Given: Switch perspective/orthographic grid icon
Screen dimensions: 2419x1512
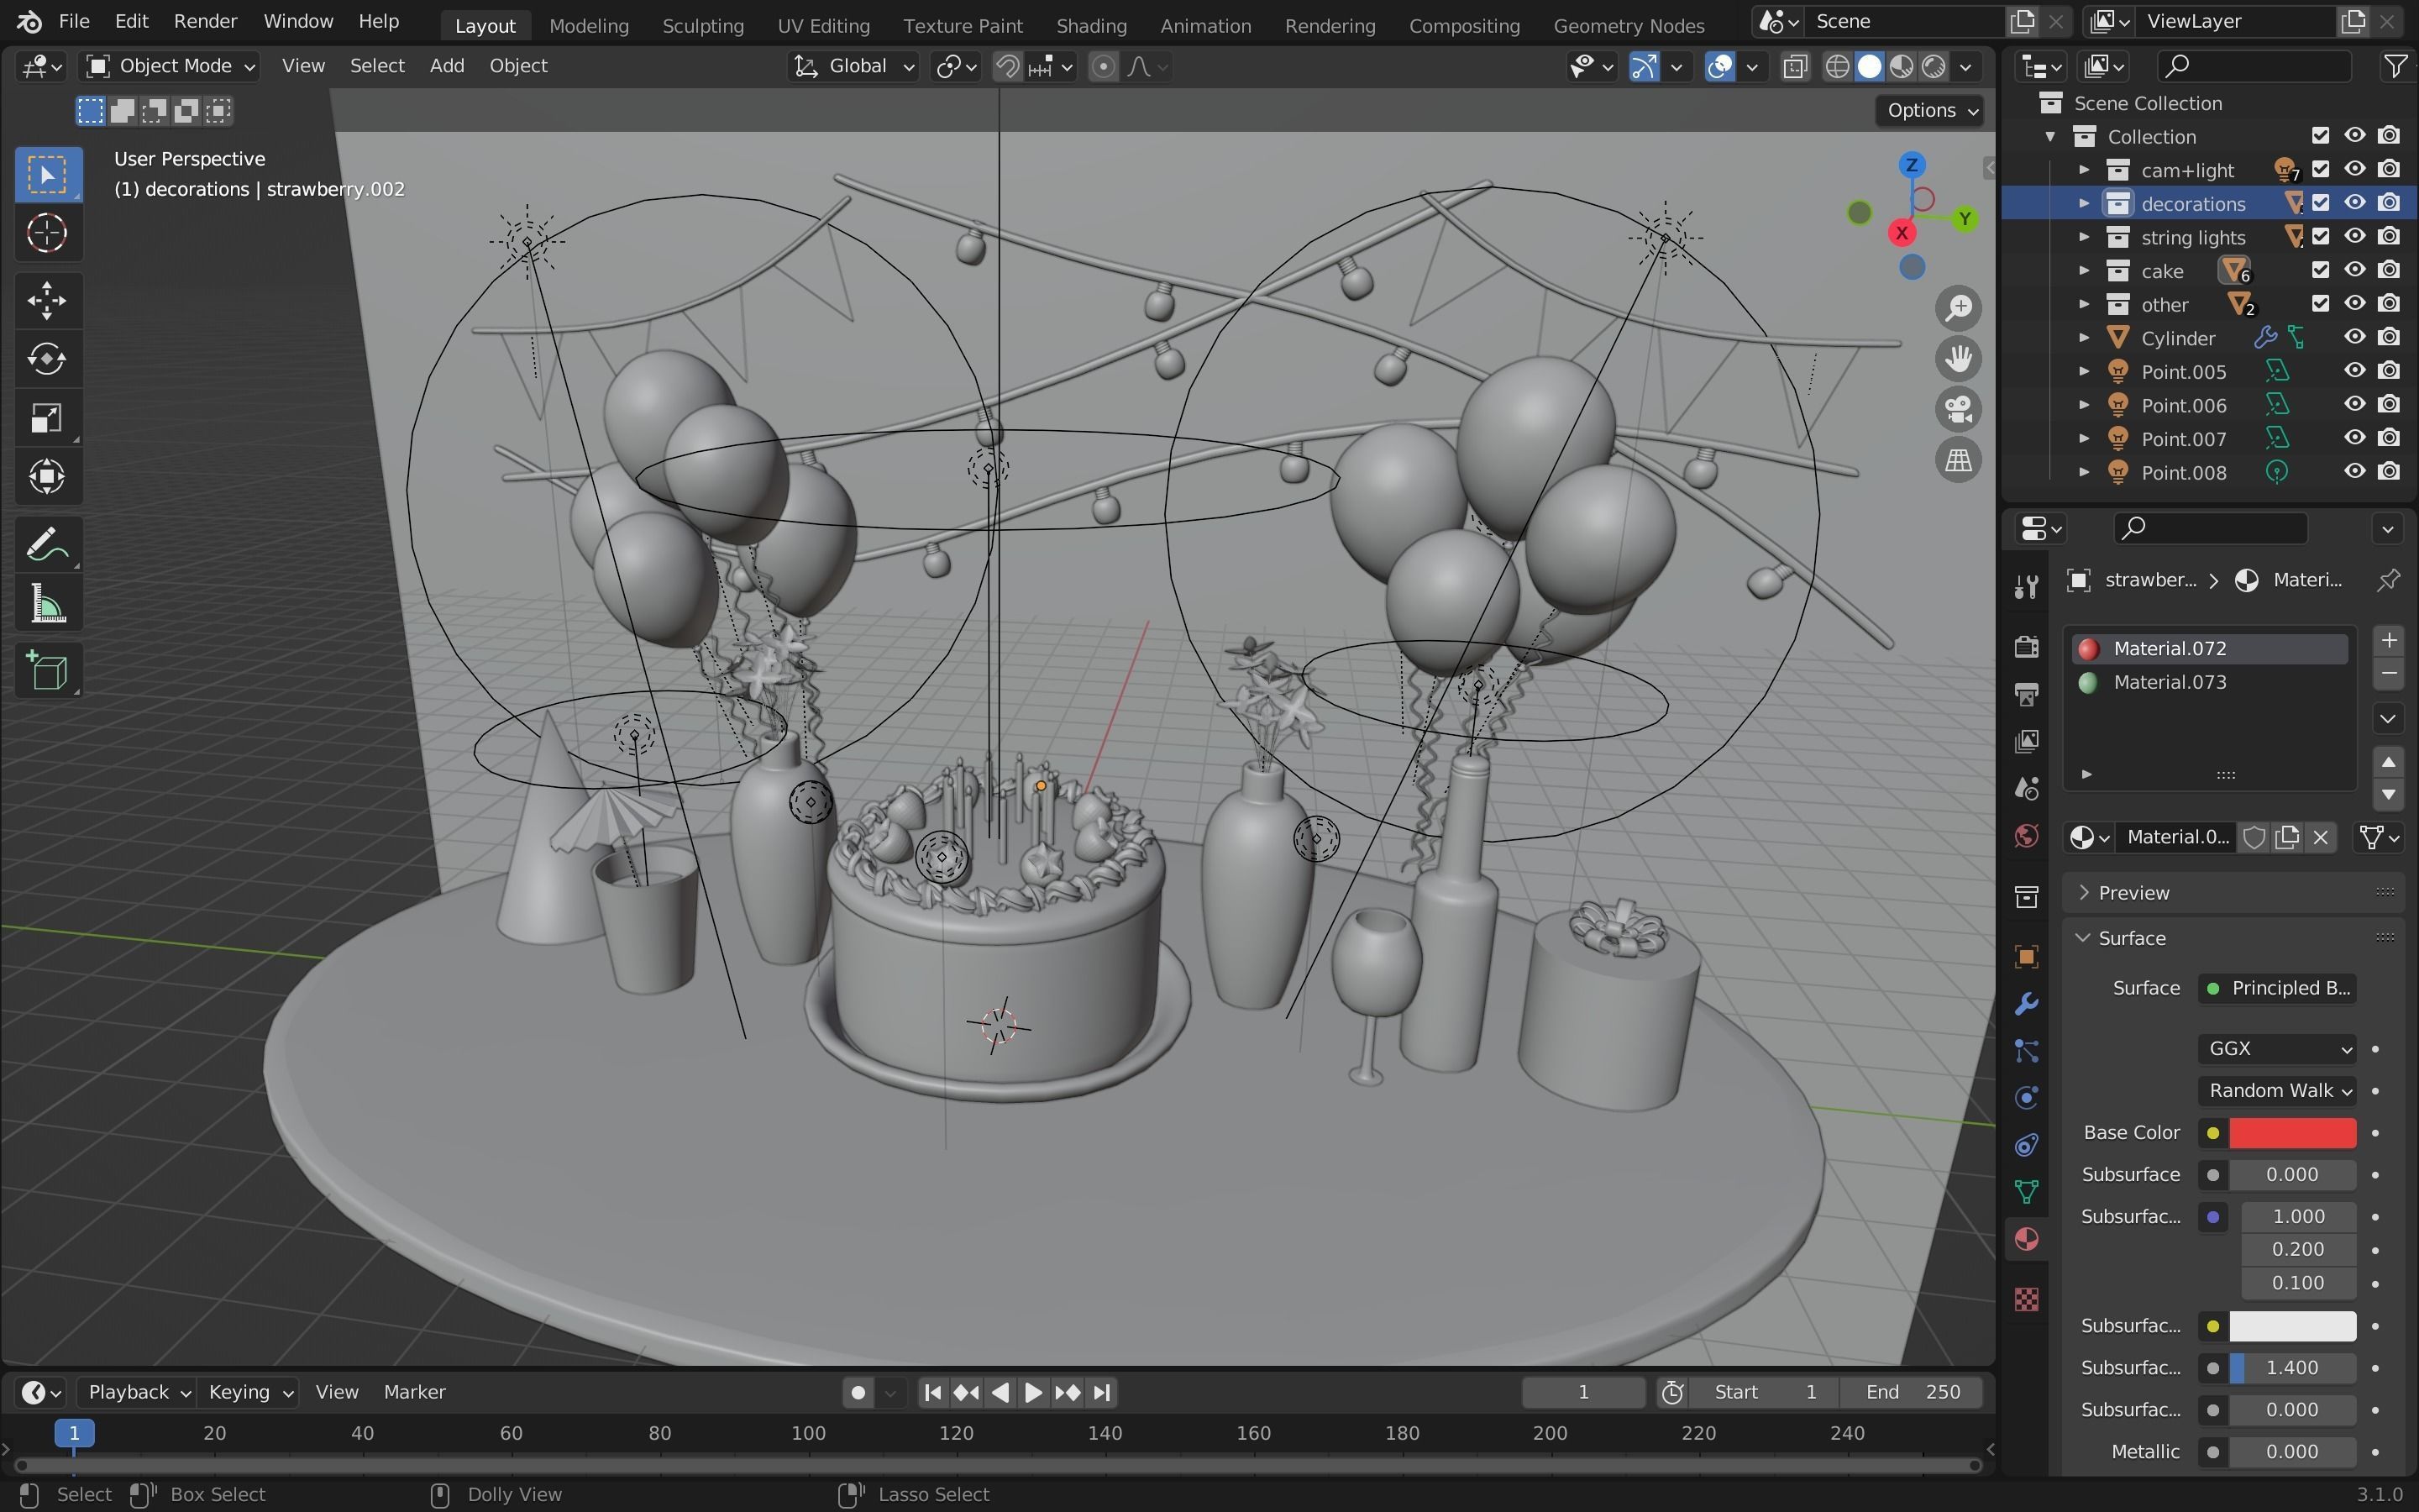Looking at the screenshot, I should click(x=1957, y=460).
